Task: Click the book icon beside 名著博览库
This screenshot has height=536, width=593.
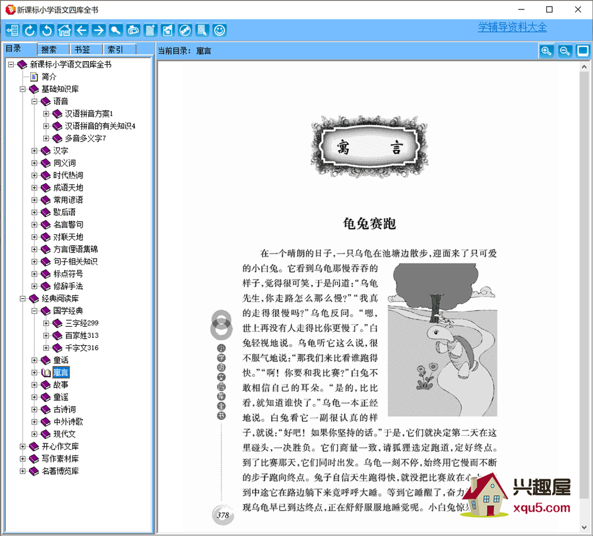Action: point(34,471)
